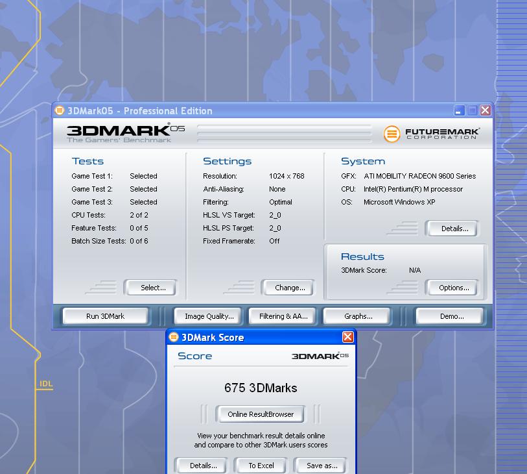The width and height of the screenshot is (527, 474).
Task: Minimize the 3DMark05 window
Action: (459, 110)
